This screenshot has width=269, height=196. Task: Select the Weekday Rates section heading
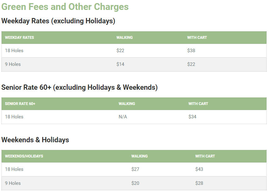(x=58, y=21)
